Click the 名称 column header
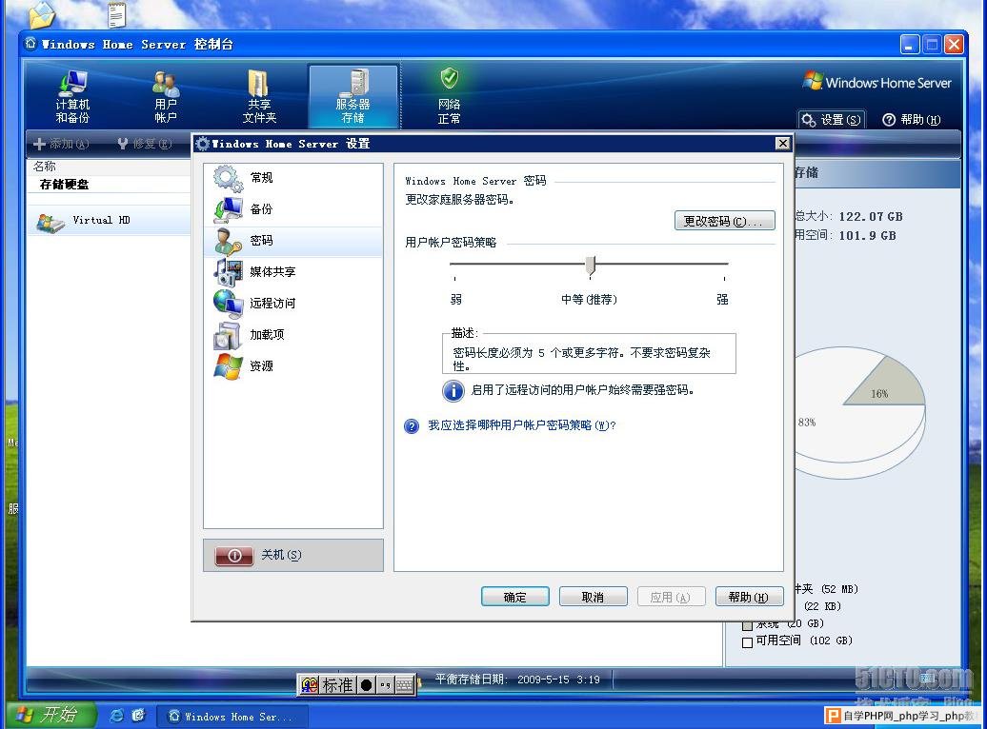This screenshot has width=987, height=729. pyautogui.click(x=45, y=166)
